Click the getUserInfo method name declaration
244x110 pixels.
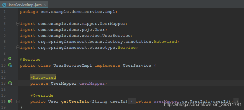coord(75,101)
